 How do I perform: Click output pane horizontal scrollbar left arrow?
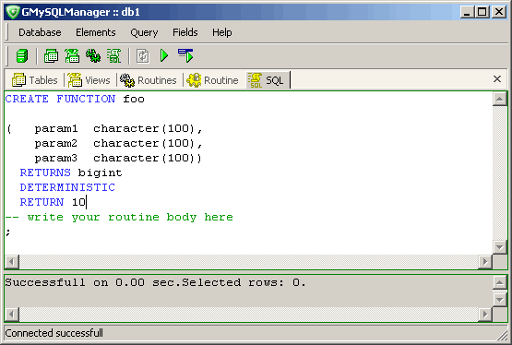coord(12,315)
